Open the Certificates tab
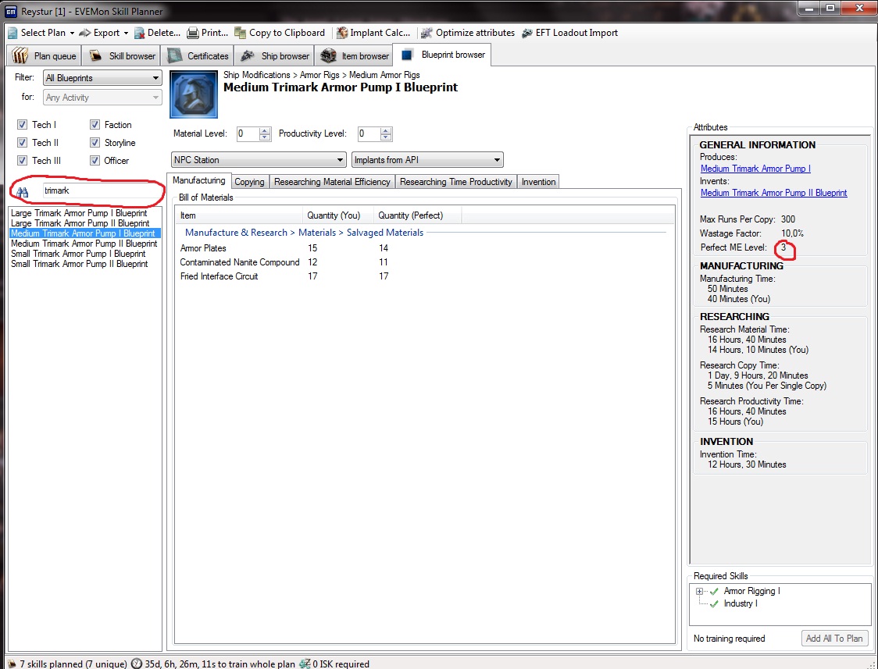This screenshot has height=669, width=878. [198, 56]
